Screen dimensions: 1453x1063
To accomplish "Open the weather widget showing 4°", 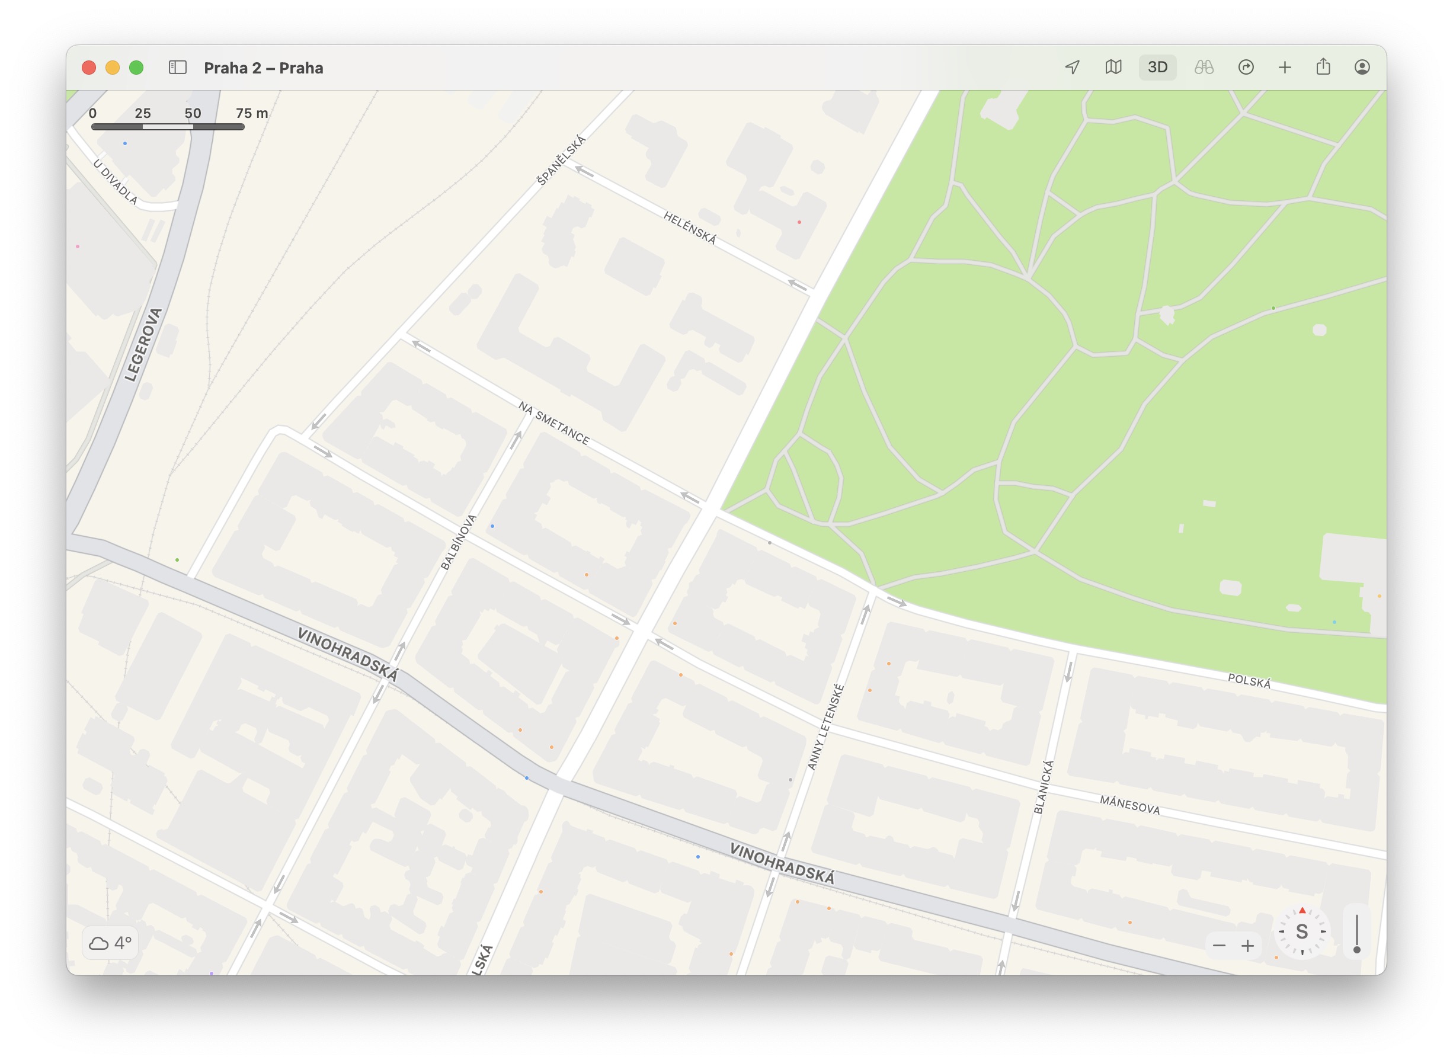I will click(x=110, y=943).
